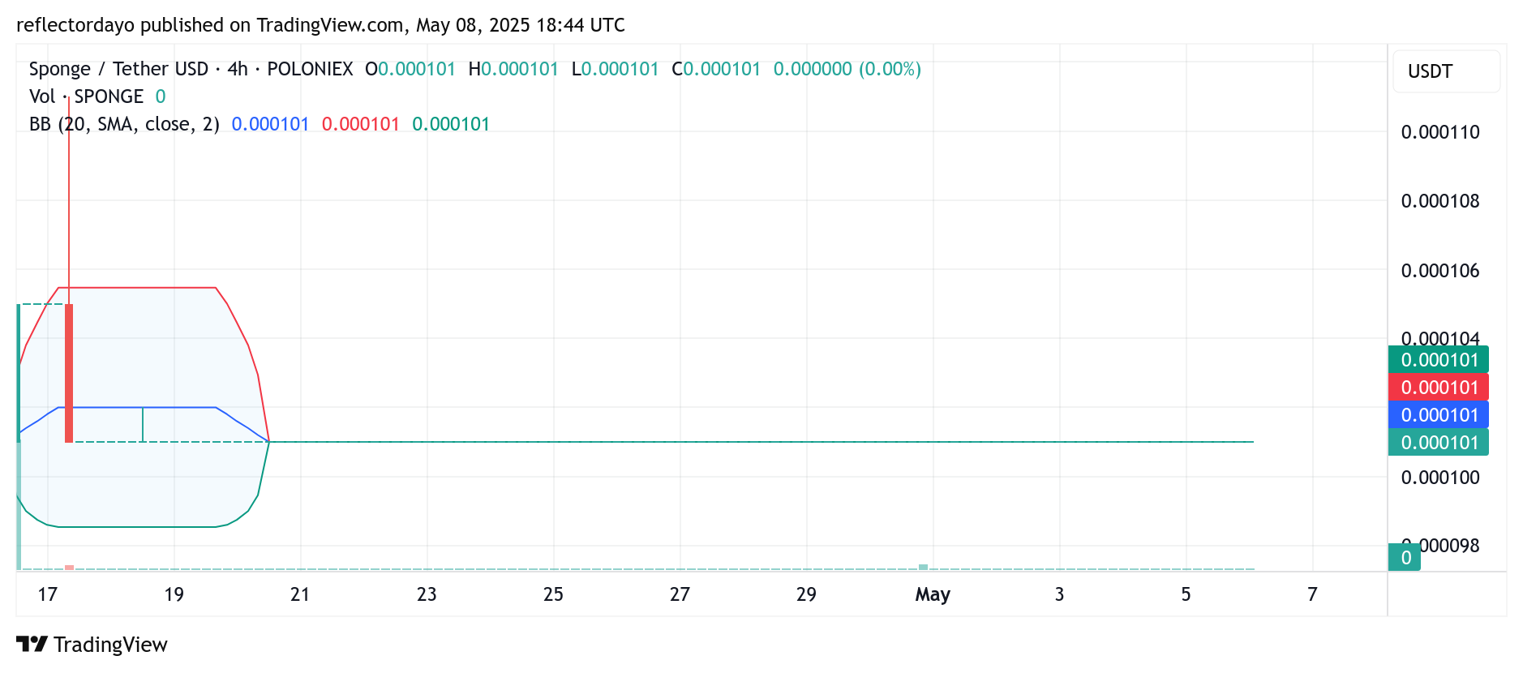
Task: Click the TradingView text link at the bottom
Action: click(110, 645)
